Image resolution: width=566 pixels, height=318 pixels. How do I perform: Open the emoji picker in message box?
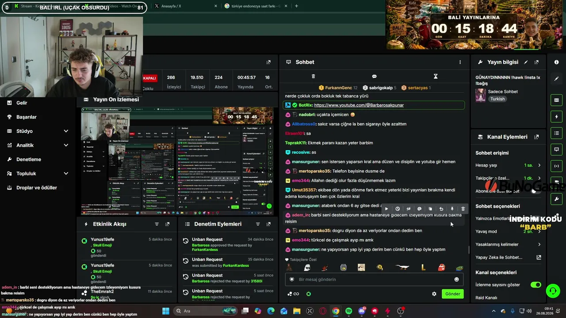[456, 280]
